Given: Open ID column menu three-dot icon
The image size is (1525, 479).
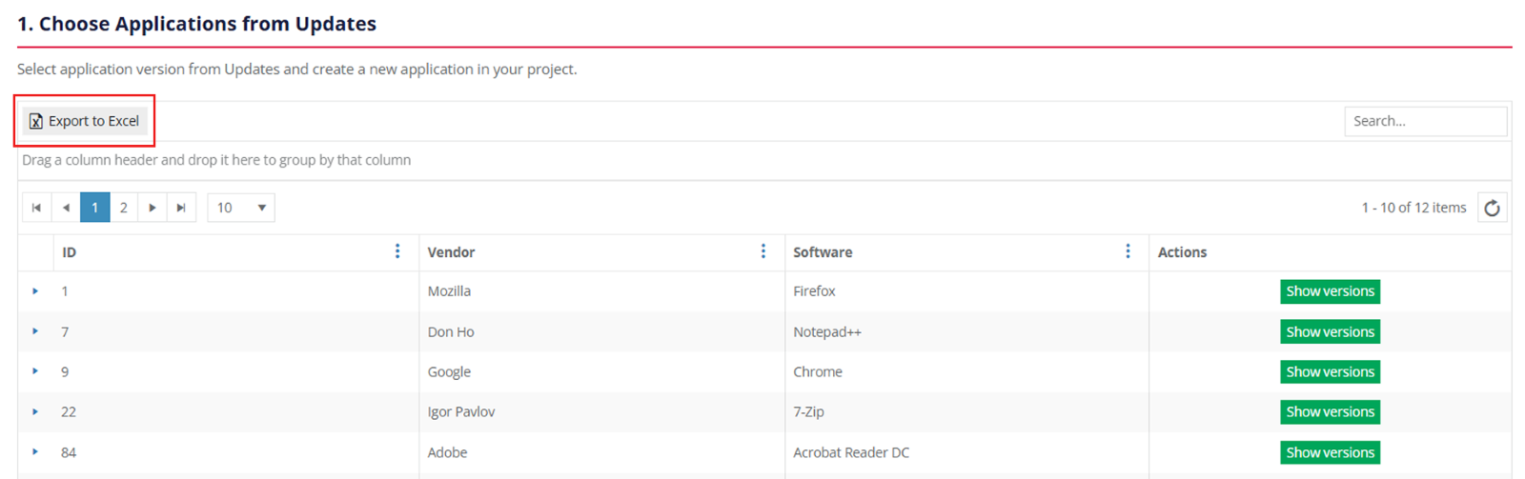Looking at the screenshot, I should coord(397,251).
